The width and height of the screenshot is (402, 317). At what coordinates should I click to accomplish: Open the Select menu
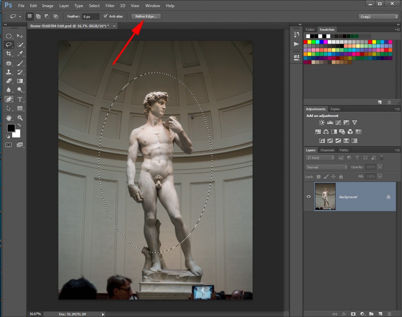pyautogui.click(x=94, y=5)
